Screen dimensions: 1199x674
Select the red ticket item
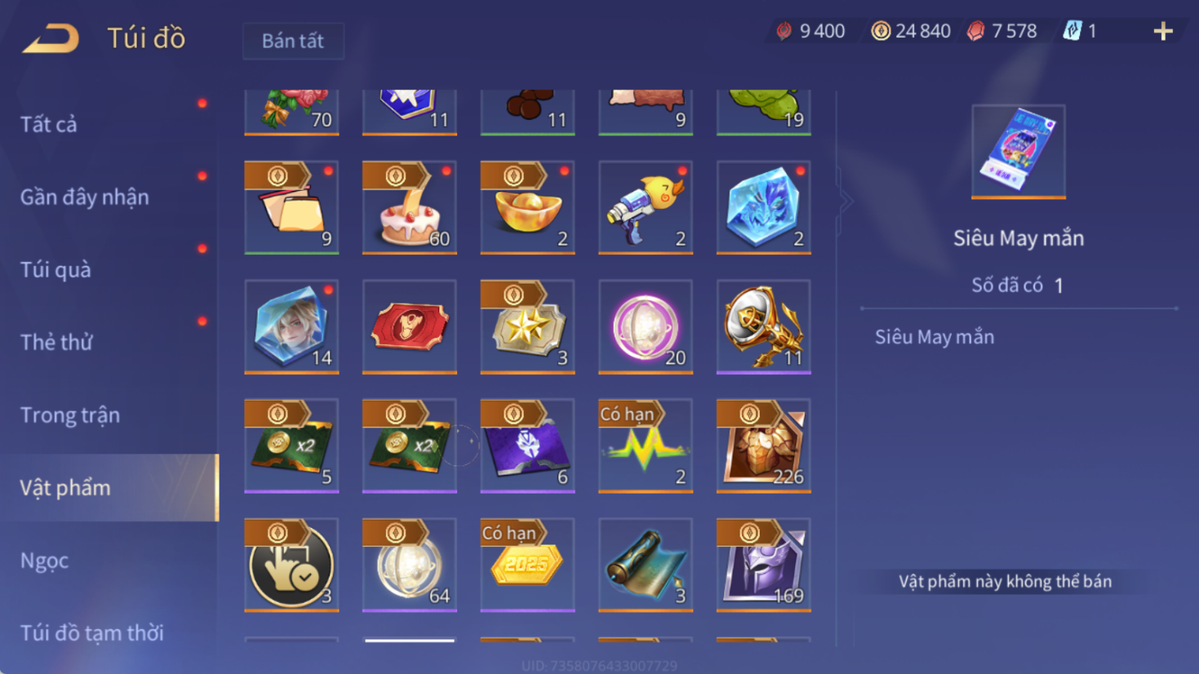tap(410, 326)
